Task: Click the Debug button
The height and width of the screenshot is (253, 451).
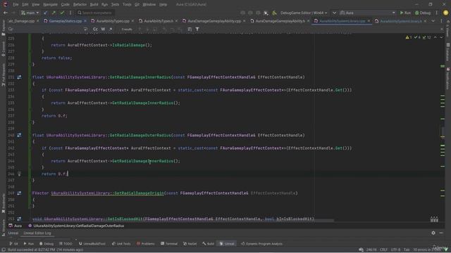Action: [423, 13]
